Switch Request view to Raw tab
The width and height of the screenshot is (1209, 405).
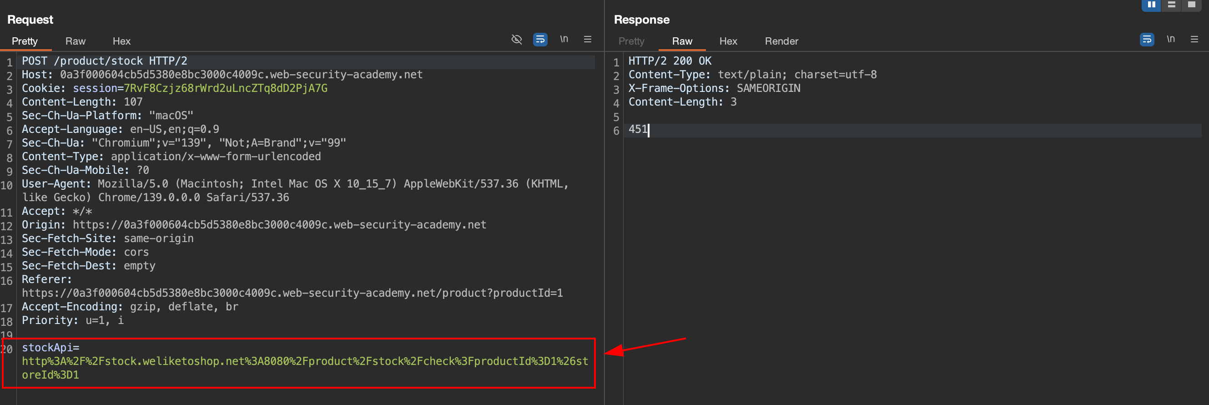tap(75, 41)
